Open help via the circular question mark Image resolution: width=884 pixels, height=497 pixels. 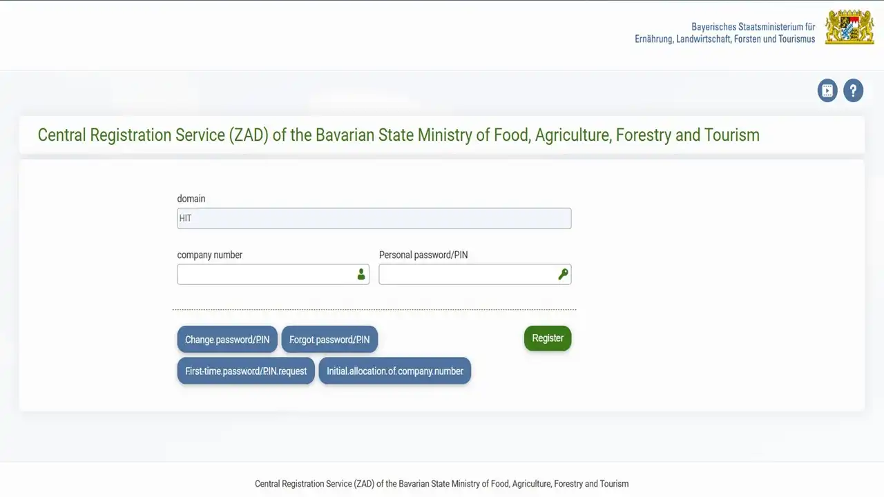click(853, 90)
